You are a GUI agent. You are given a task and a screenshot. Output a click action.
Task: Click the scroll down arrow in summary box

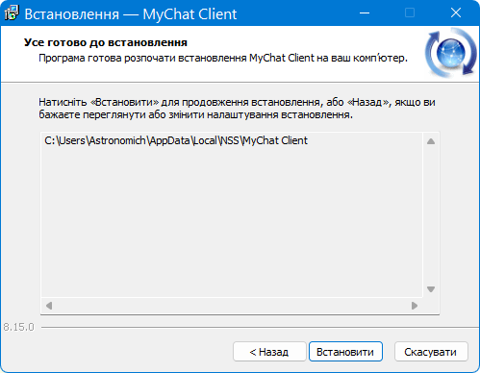click(x=431, y=289)
